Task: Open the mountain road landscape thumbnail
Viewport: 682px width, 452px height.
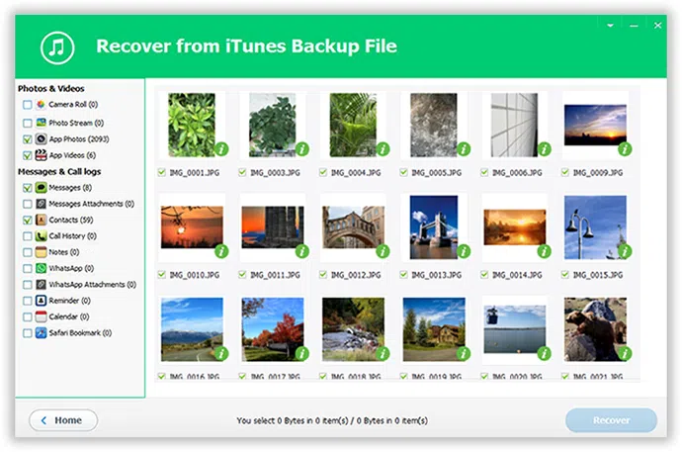Action: [192, 329]
